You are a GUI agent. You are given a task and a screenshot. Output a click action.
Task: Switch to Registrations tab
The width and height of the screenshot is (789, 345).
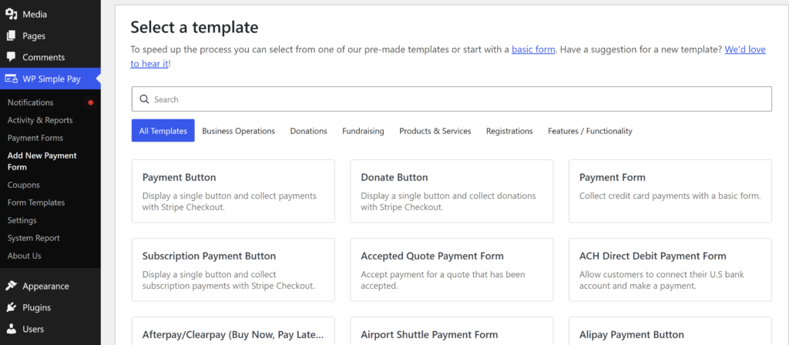[x=509, y=131]
